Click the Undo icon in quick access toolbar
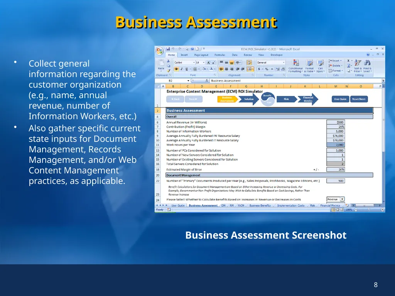The height and width of the screenshot is (296, 395). point(173,49)
